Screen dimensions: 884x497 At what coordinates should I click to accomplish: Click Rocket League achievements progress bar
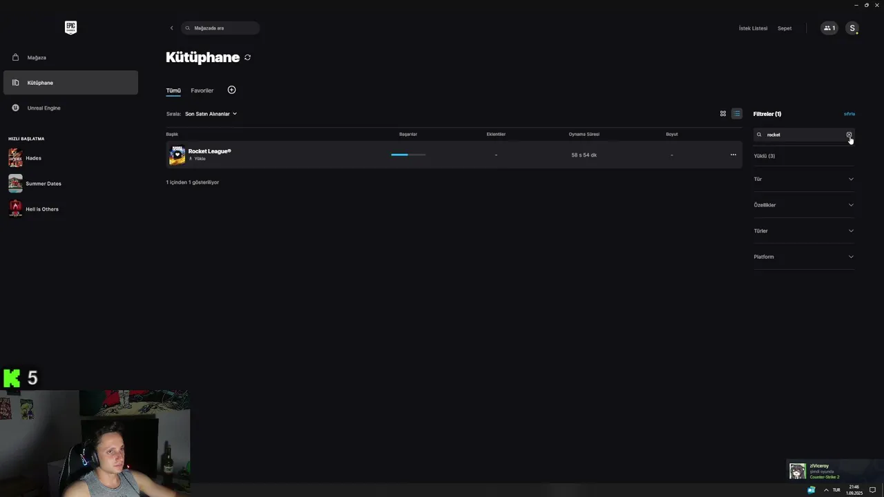[x=408, y=155]
